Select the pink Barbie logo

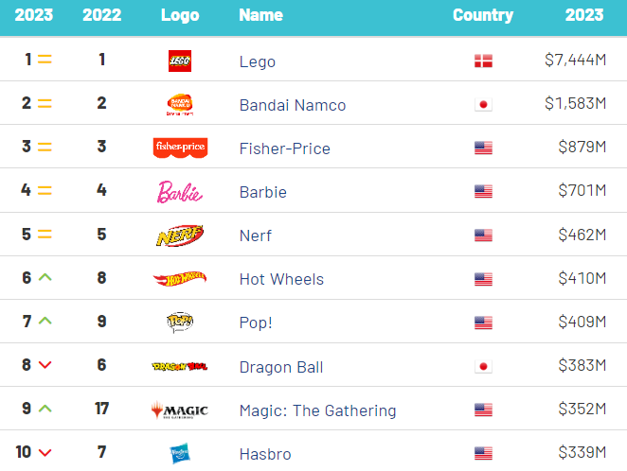click(180, 192)
